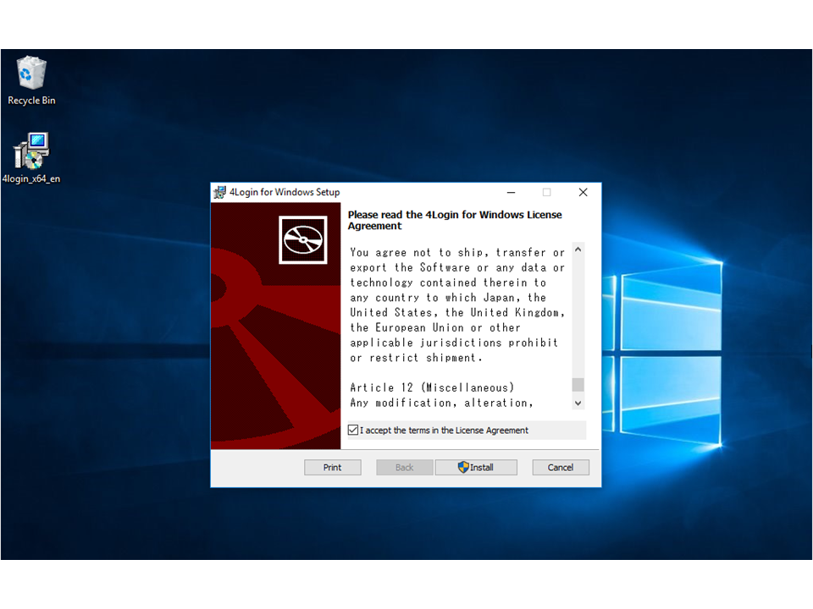This screenshot has width=813, height=609.
Task: Click the 'or restrict shipment.' line
Action: point(416,357)
